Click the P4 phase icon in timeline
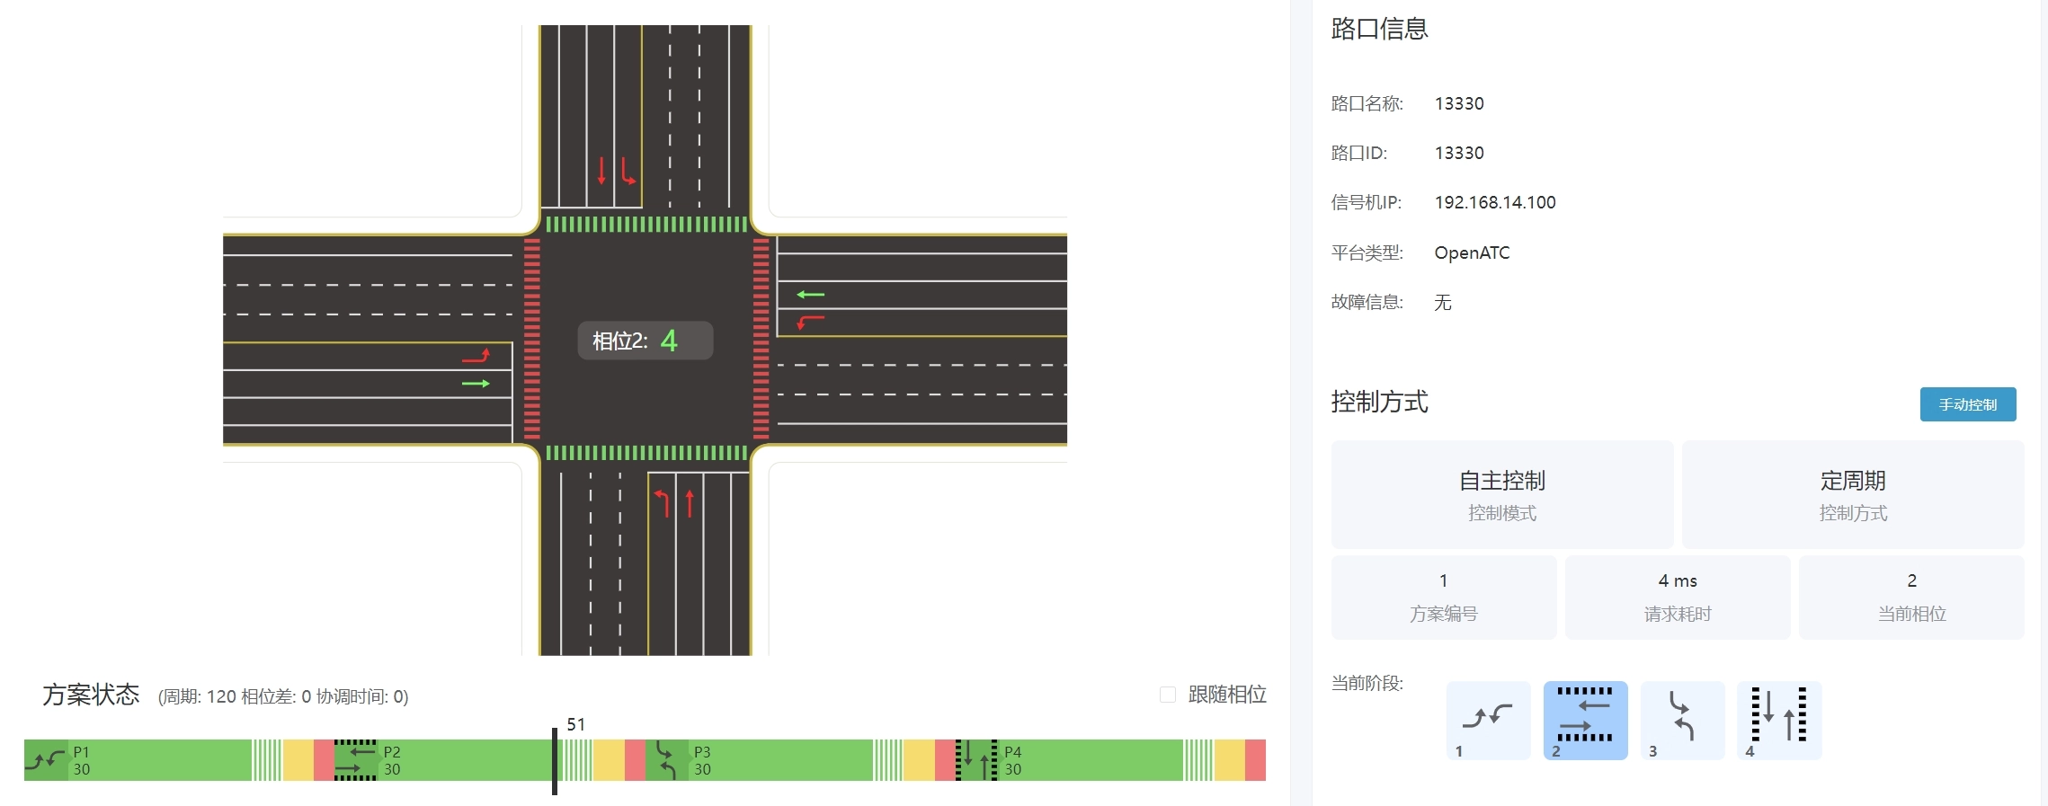 click(x=976, y=760)
